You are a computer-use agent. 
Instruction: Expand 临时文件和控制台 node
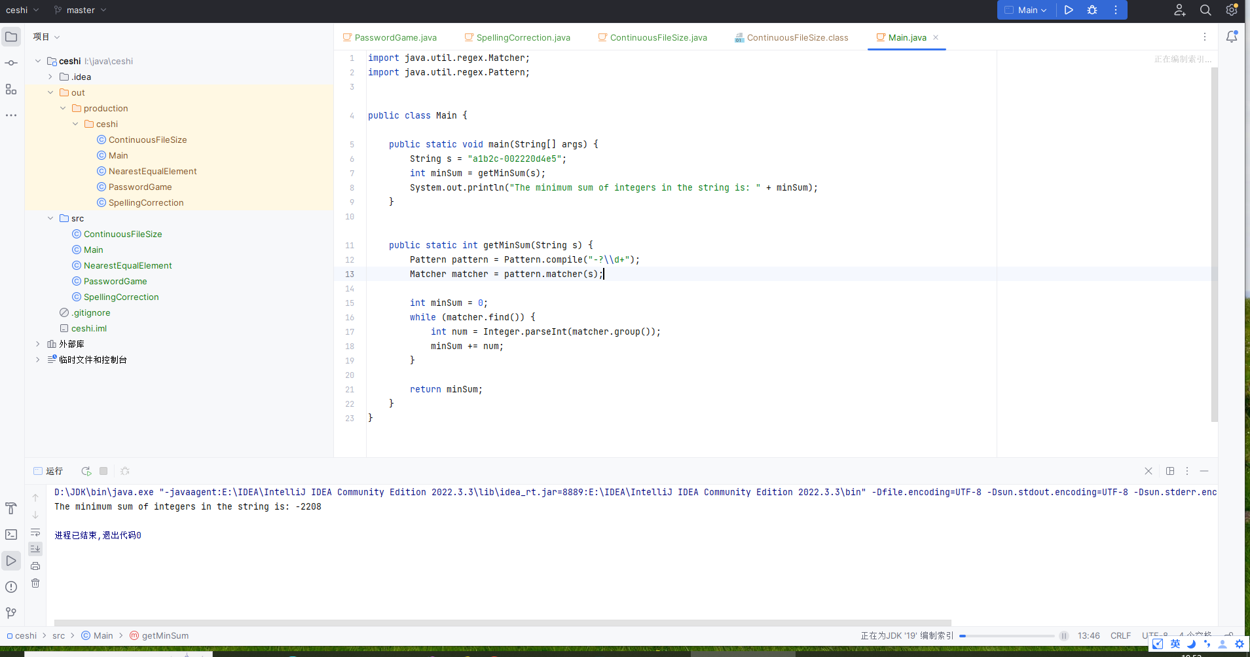tap(38, 360)
